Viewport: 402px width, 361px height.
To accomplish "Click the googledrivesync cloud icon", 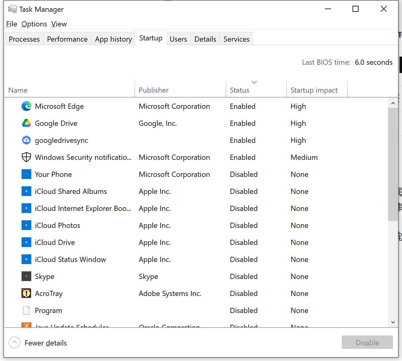I will click(x=26, y=140).
